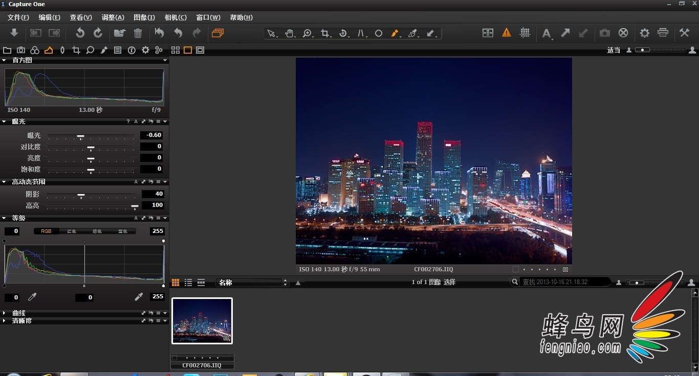Click the 适当 zoom fit label

pos(614,50)
